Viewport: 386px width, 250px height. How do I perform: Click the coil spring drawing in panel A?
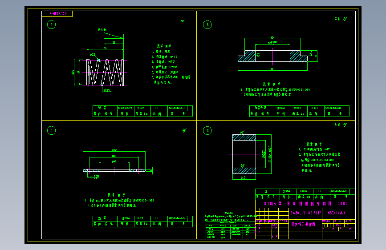point(105,73)
